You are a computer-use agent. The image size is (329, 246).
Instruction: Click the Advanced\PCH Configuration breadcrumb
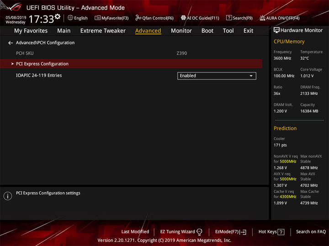coord(45,43)
